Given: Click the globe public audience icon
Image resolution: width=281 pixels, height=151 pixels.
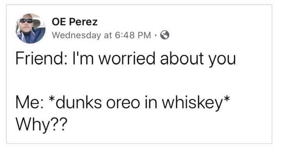Looking at the screenshot, I should [x=165, y=35].
